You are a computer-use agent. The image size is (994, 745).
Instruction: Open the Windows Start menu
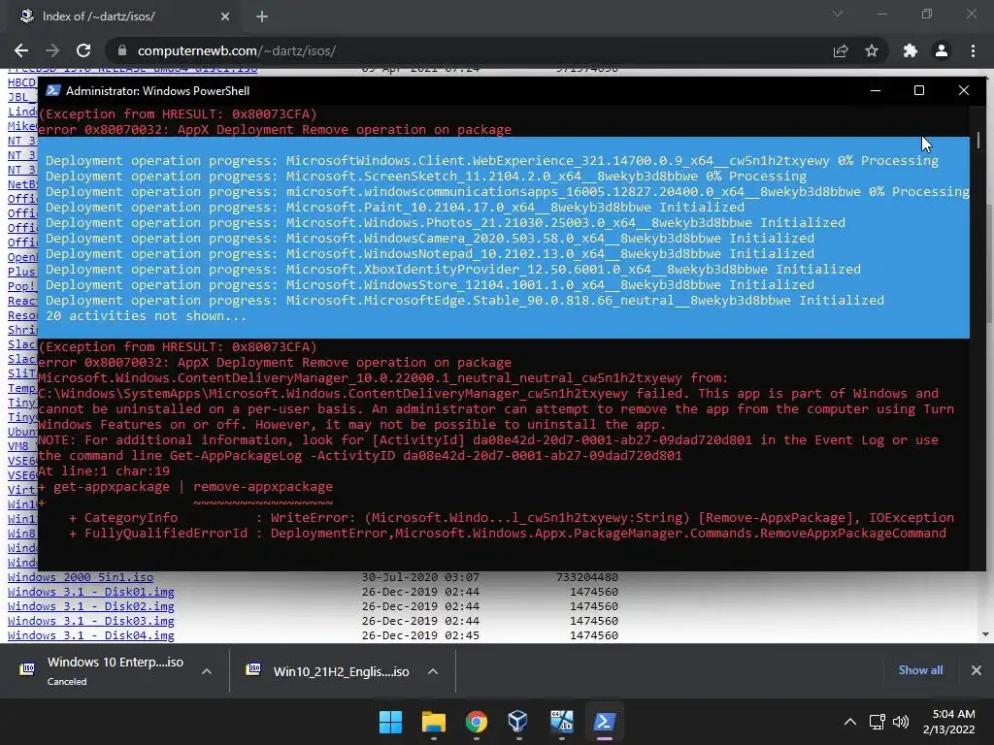pyautogui.click(x=390, y=722)
